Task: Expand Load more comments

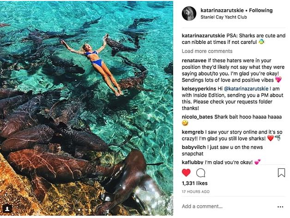Action: coord(207,51)
